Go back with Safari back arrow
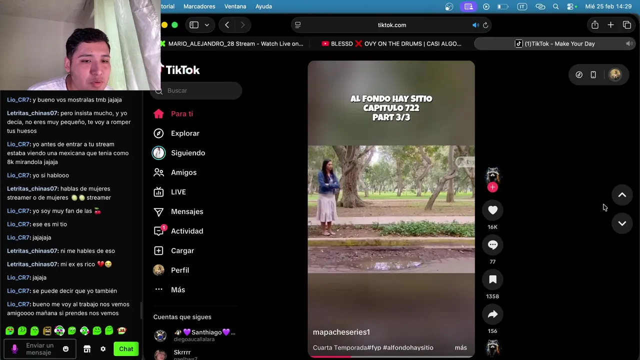 point(227,25)
